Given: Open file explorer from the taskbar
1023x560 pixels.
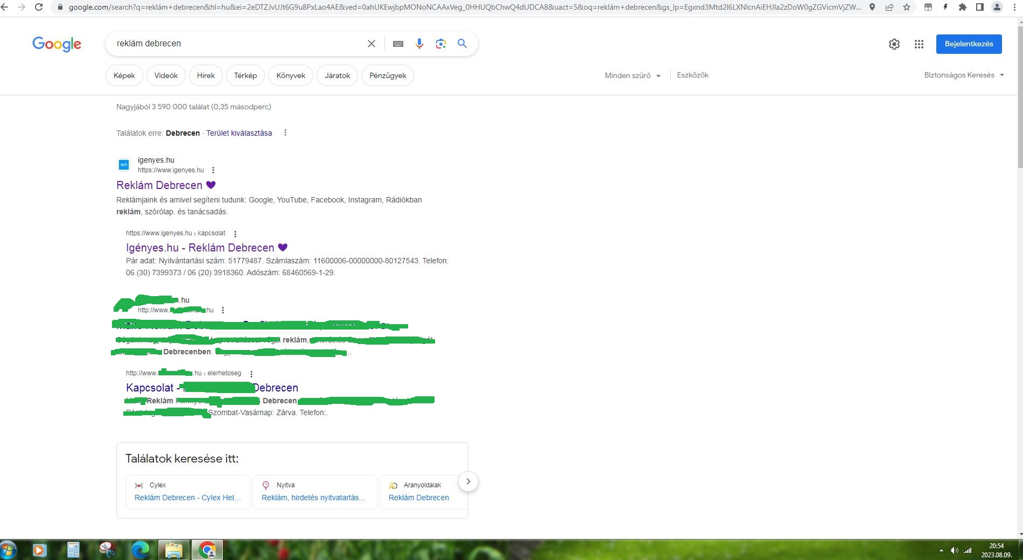Looking at the screenshot, I should [x=174, y=550].
